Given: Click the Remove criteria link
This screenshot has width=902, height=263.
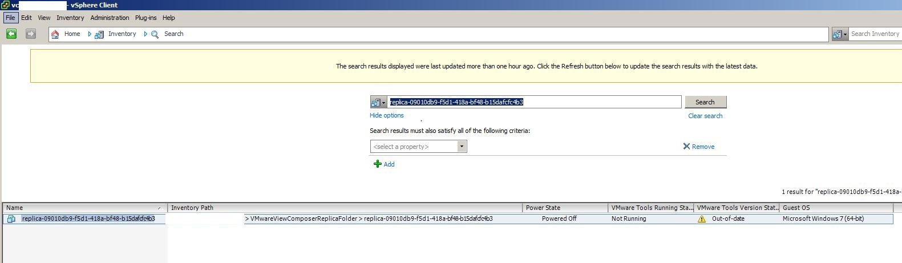Looking at the screenshot, I should (x=703, y=147).
